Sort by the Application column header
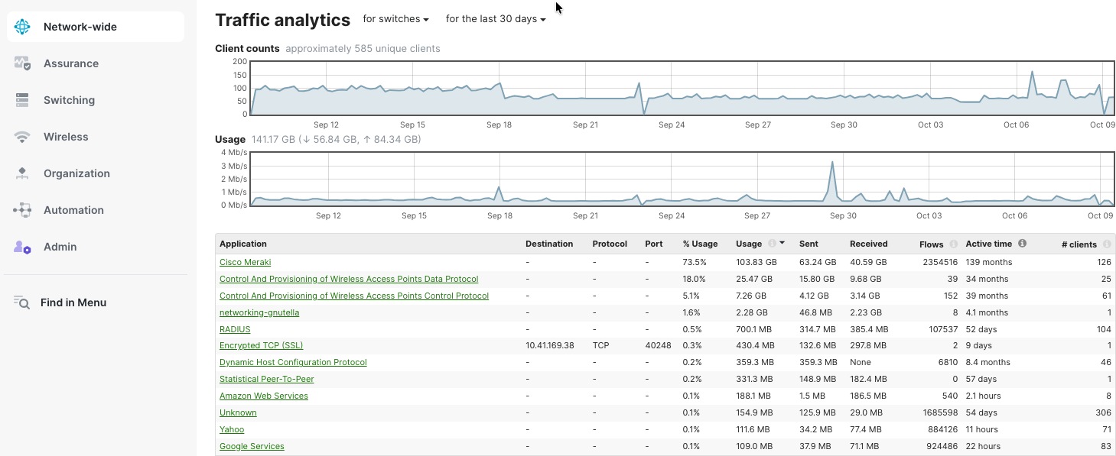 tap(243, 244)
